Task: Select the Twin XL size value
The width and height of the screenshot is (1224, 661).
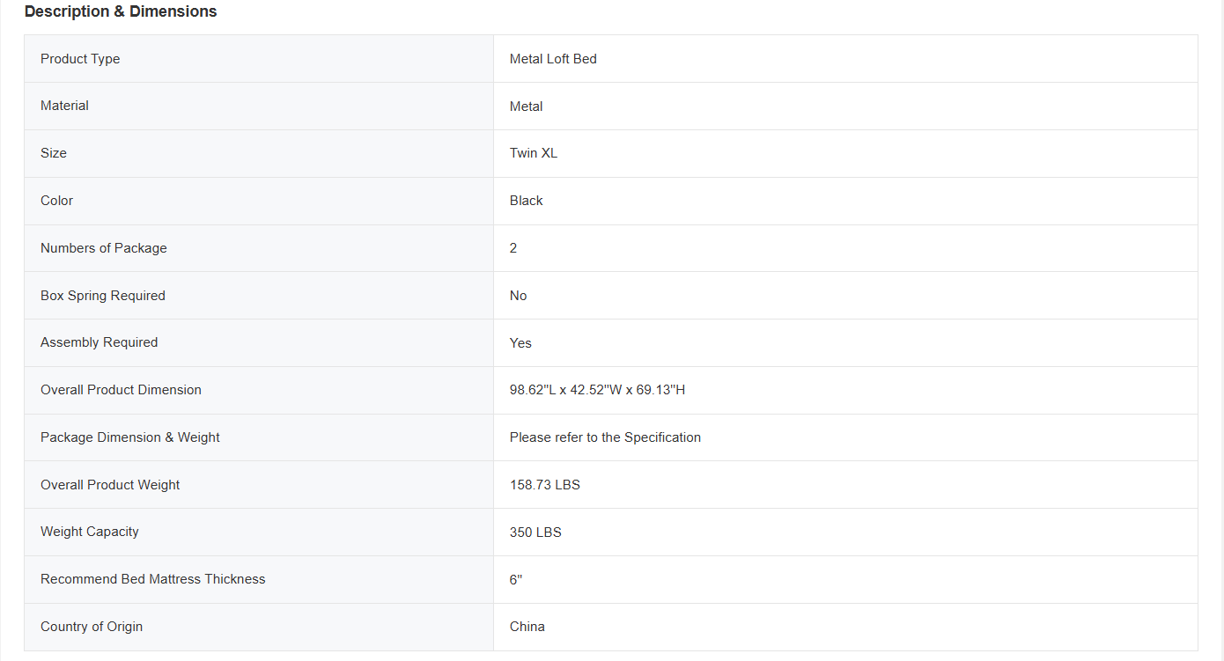Action: pyautogui.click(x=534, y=153)
